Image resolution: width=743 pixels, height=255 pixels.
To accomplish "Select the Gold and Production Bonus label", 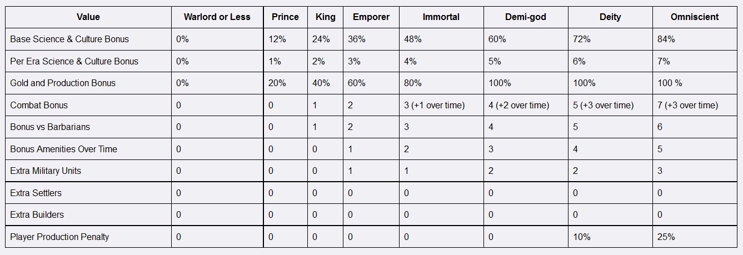I will (63, 83).
